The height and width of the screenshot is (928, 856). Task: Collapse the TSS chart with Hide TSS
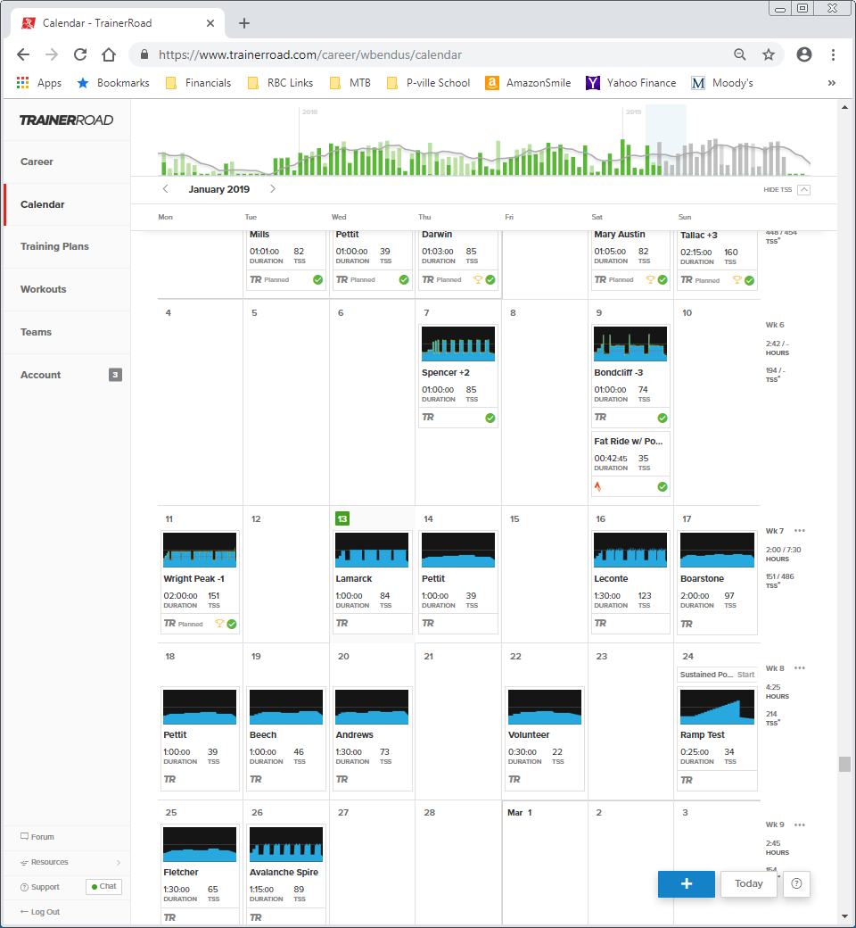coord(786,189)
